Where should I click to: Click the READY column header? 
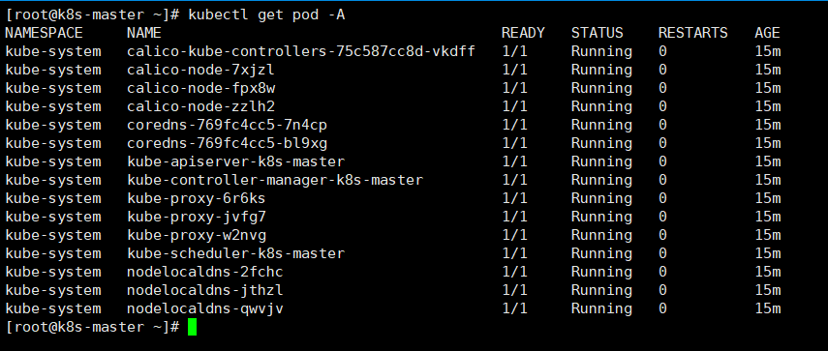pos(523,33)
